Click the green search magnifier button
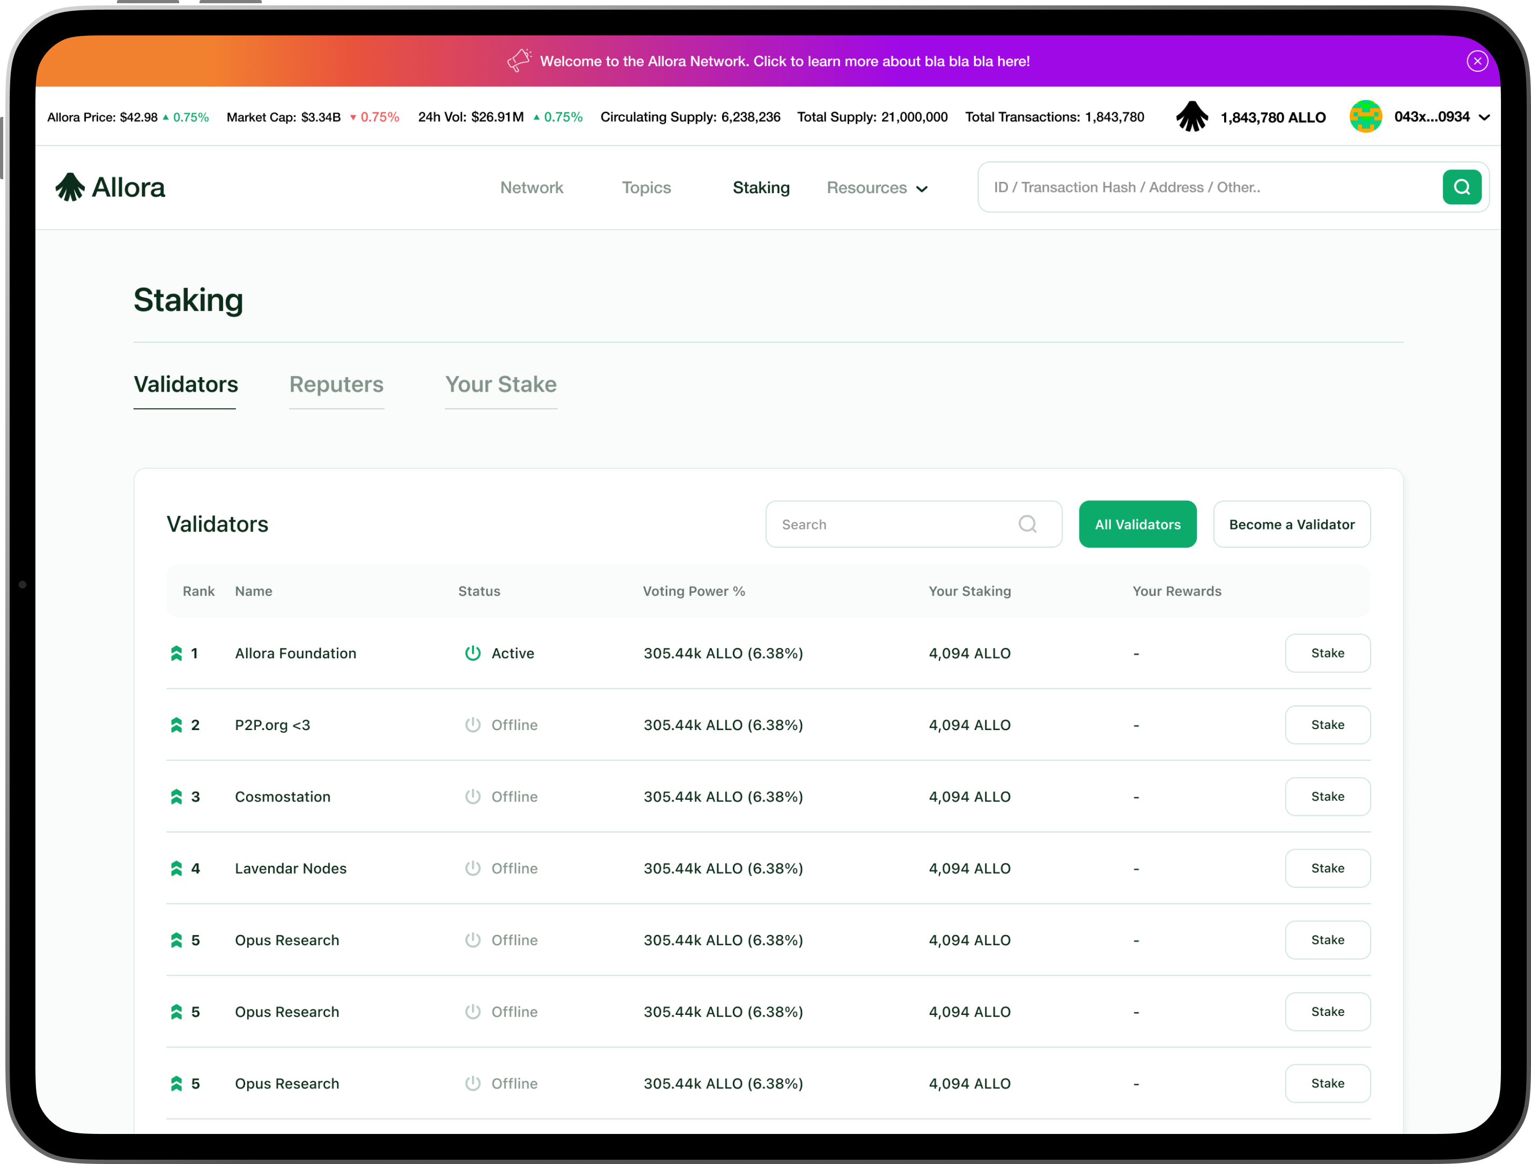 [1461, 187]
